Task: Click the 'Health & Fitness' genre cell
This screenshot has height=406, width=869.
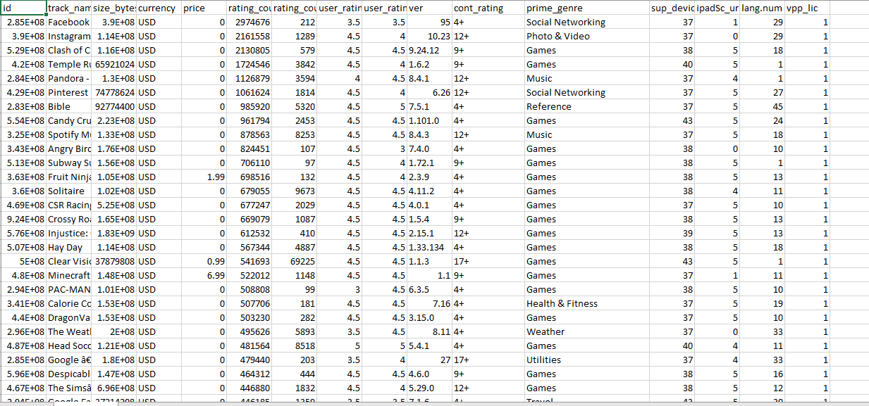Action: (x=588, y=304)
